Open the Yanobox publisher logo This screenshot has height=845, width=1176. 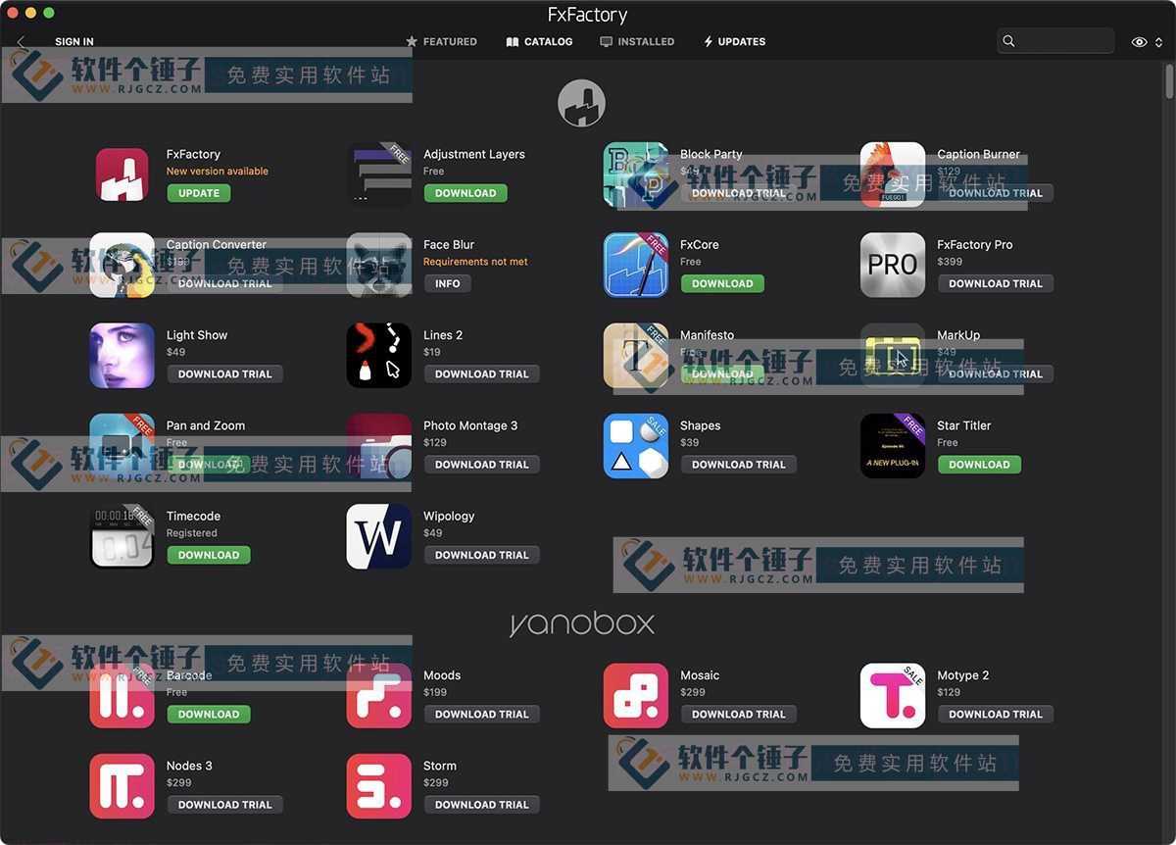582,623
